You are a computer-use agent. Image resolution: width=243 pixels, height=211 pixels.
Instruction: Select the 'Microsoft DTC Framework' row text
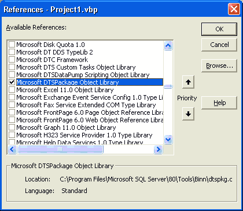pyautogui.click(x=52, y=60)
